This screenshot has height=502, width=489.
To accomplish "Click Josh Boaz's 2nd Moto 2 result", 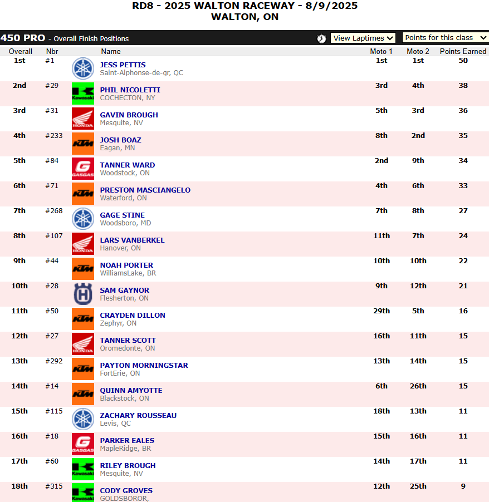I will tap(418, 136).
